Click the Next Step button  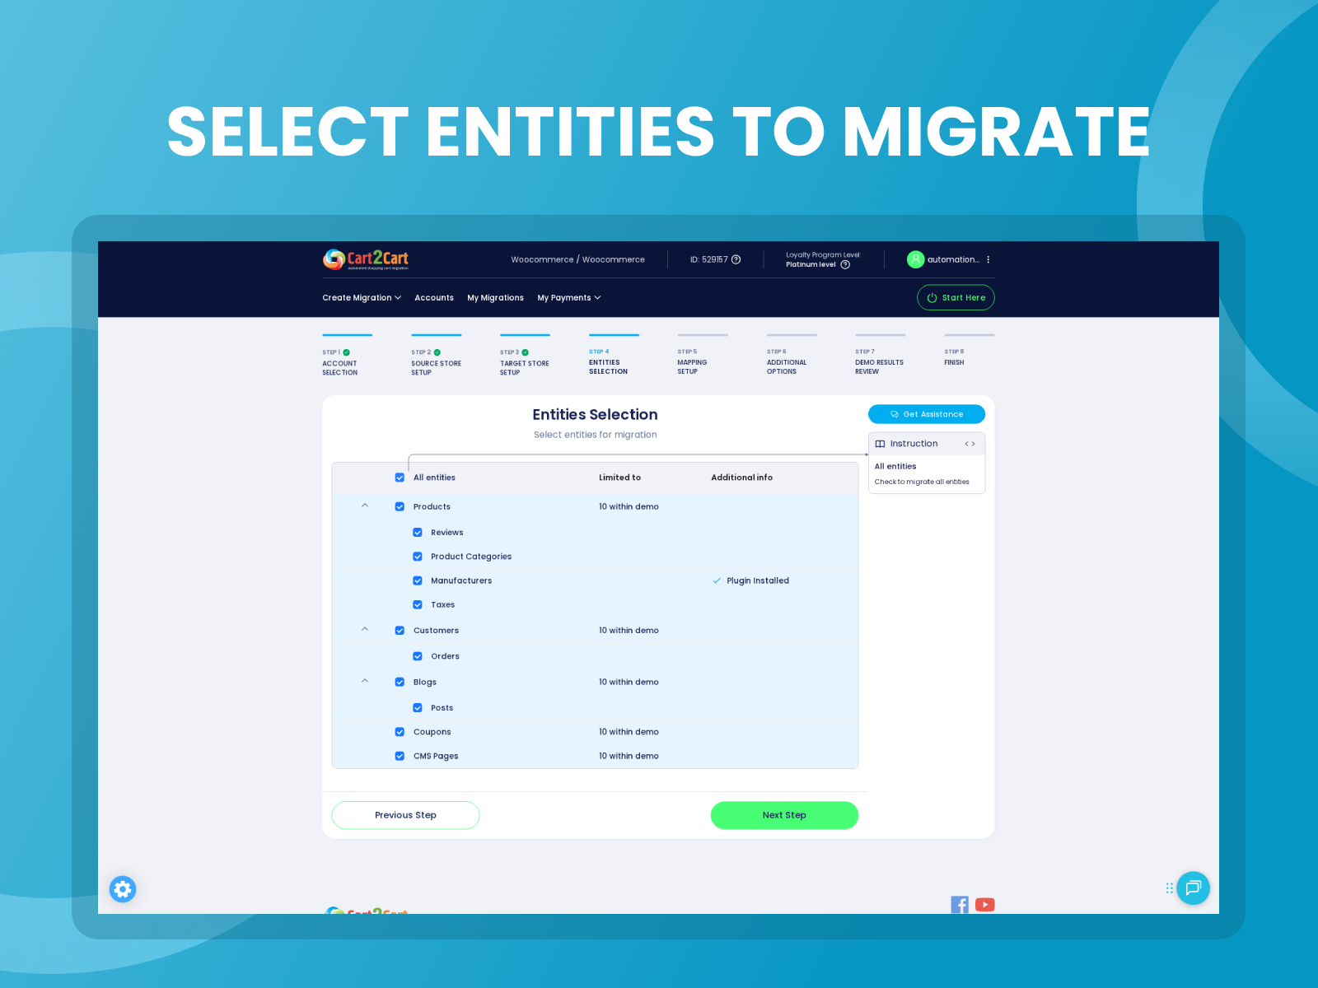[x=784, y=815]
